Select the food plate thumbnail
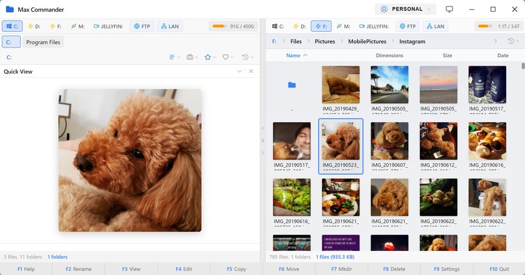This screenshot has height=275, width=525. [341, 197]
